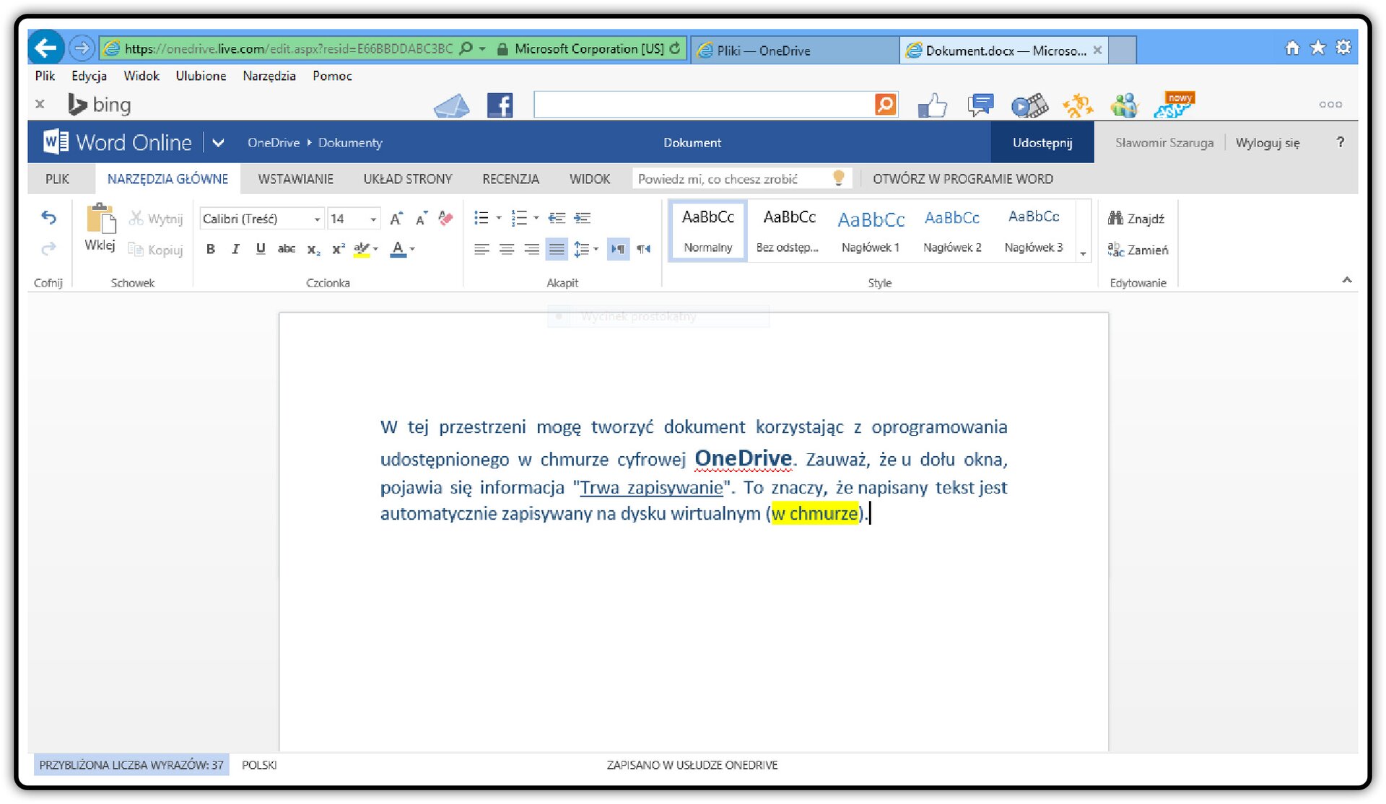Toggle right-to-left text direction
The height and width of the screenshot is (804, 1386).
643,250
